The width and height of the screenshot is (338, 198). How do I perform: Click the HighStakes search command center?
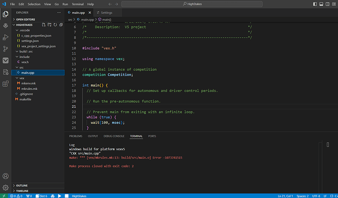click(192, 4)
